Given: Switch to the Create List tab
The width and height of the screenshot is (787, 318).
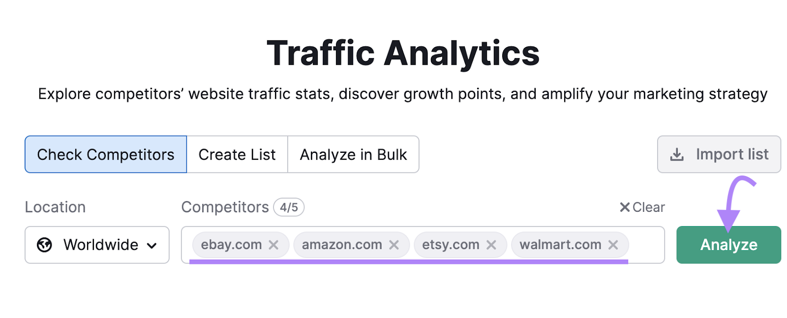Looking at the screenshot, I should [237, 154].
